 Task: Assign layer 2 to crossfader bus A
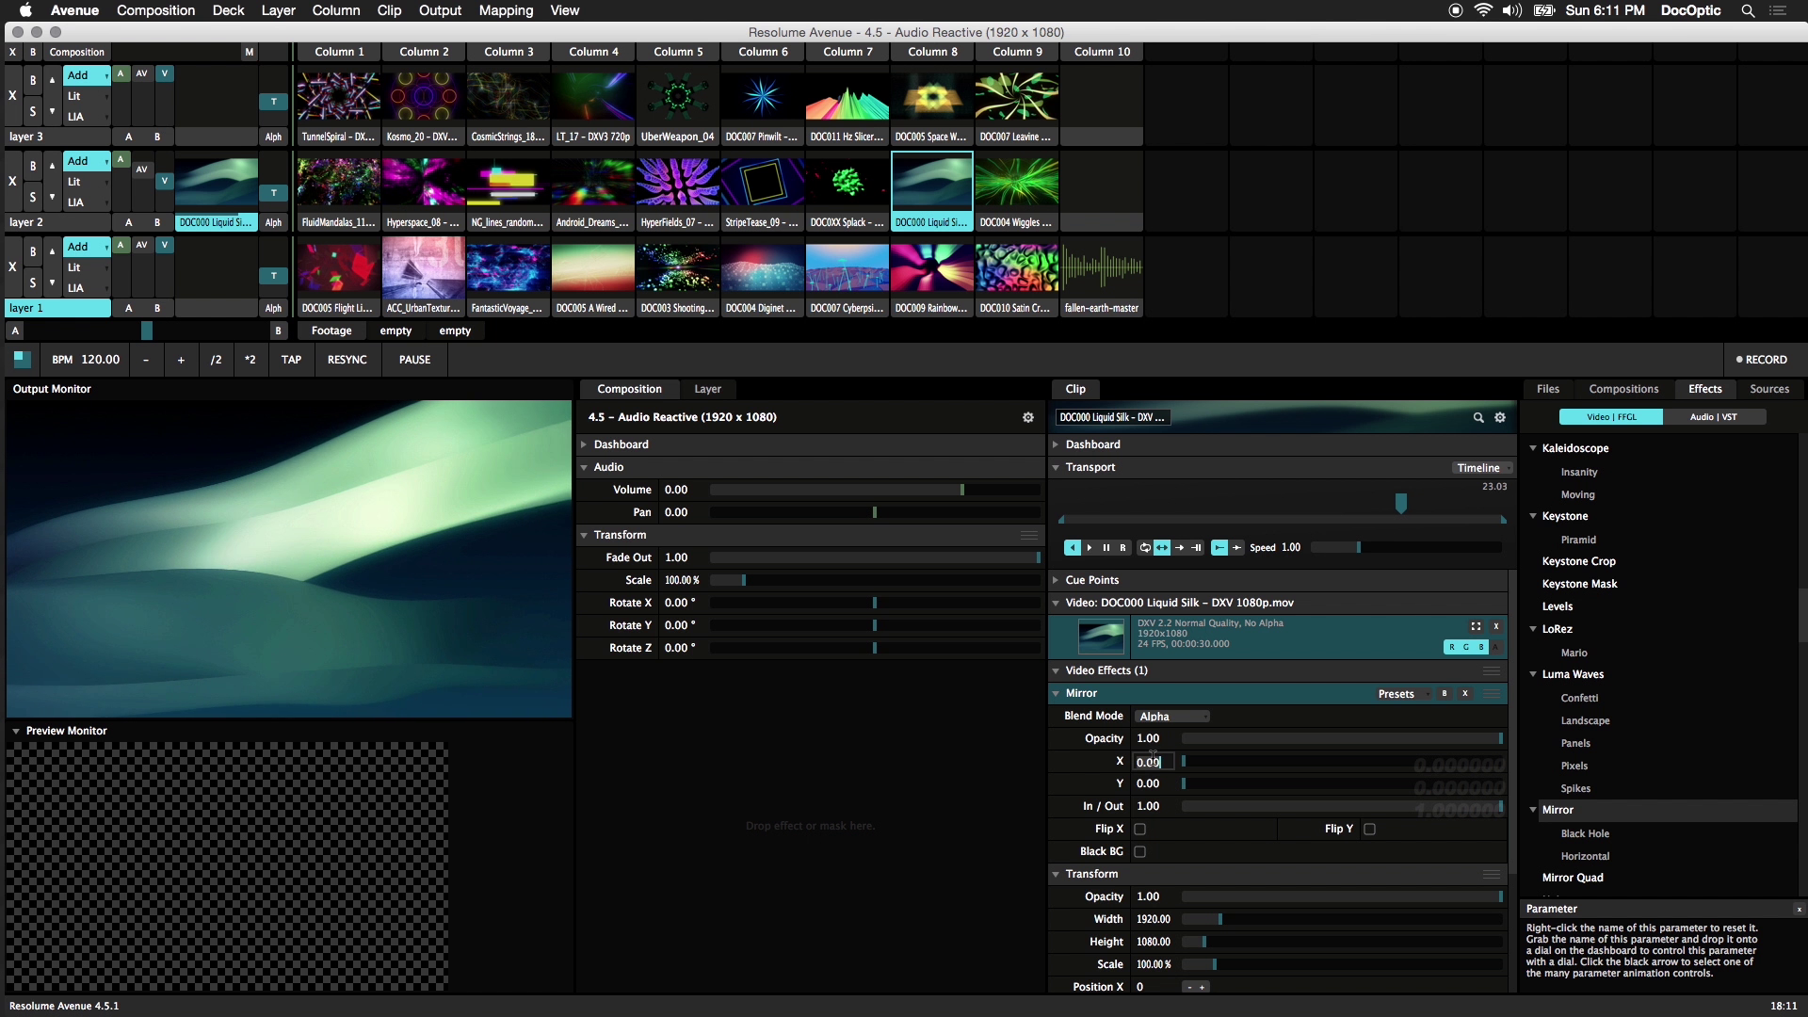(x=129, y=223)
